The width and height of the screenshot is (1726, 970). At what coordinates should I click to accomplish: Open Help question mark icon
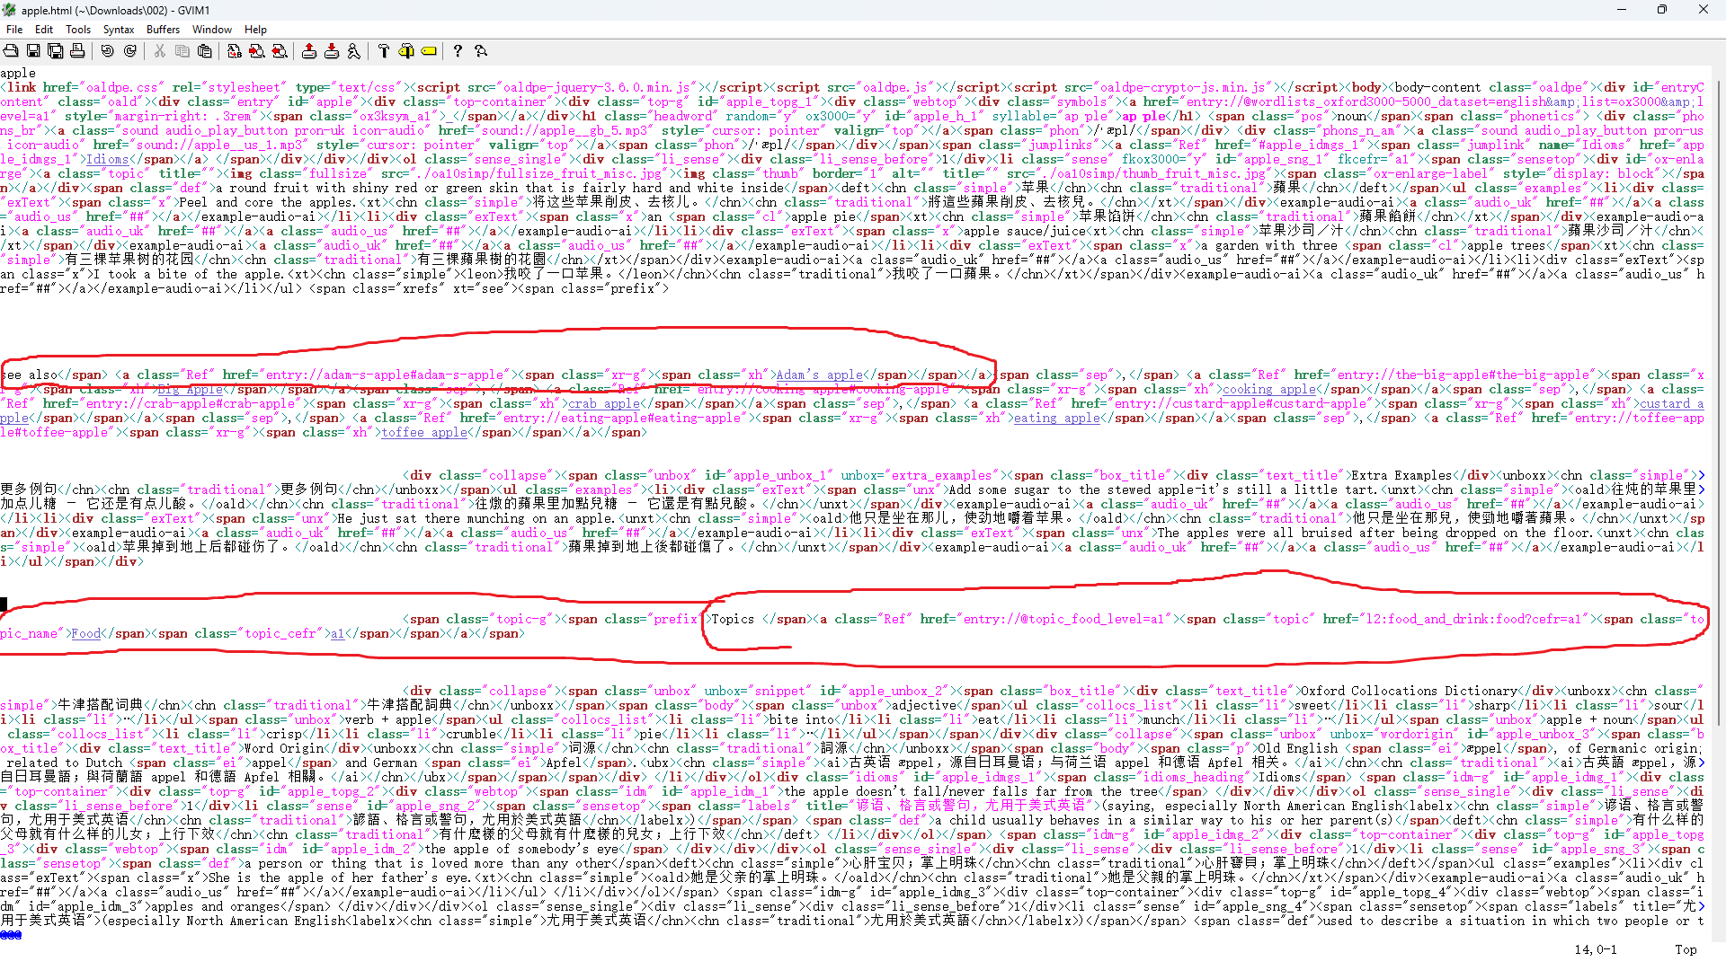(x=458, y=51)
